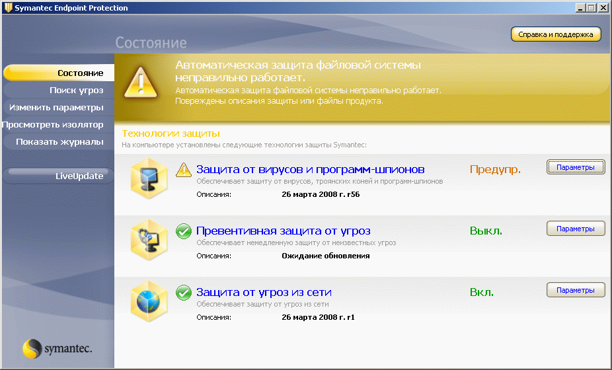Viewport: 612px width, 370px height.
Task: Go to Показать журналы
Action: point(59,141)
